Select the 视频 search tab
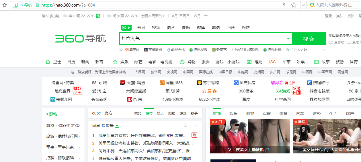 click(x=156, y=27)
